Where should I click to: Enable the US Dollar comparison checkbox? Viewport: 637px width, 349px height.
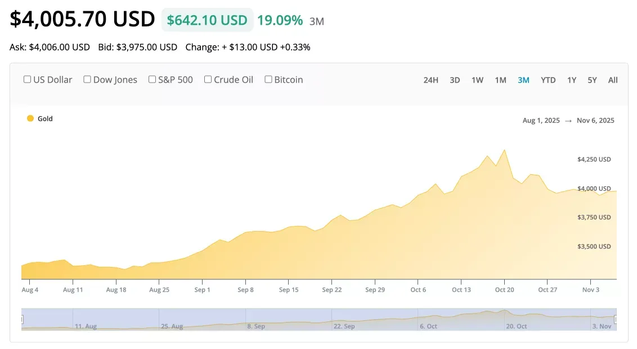pyautogui.click(x=28, y=79)
